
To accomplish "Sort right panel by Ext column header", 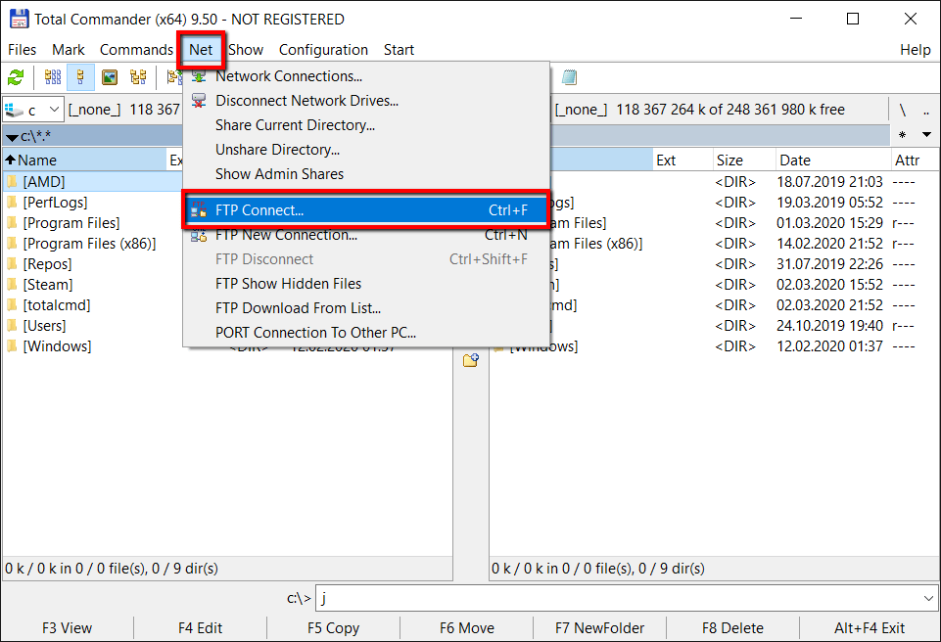I will click(682, 160).
